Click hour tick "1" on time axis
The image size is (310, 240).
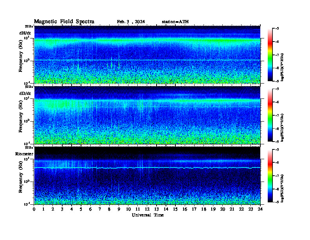(x=43, y=209)
